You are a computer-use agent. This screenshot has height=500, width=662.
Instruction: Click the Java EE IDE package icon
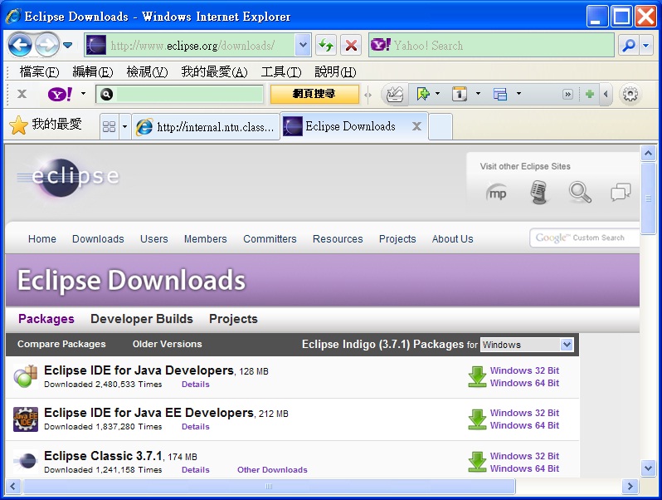pos(26,419)
